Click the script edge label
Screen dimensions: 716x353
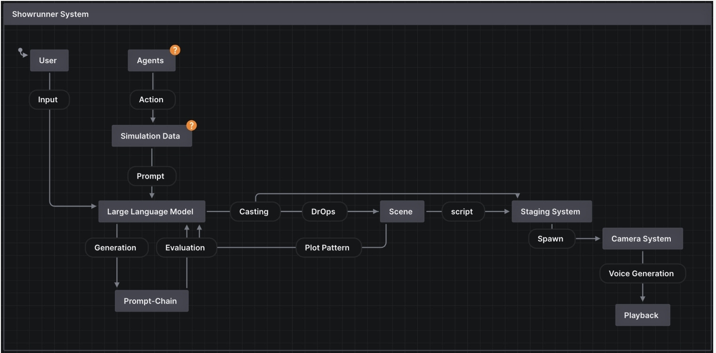click(463, 212)
